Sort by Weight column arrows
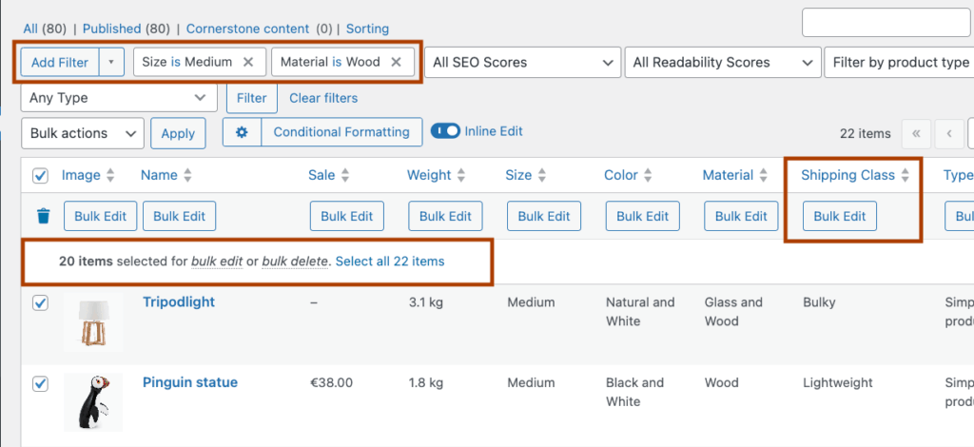The height and width of the screenshot is (447, 974). click(461, 176)
